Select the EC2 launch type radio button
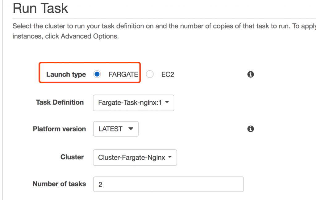The width and height of the screenshot is (316, 200). pyautogui.click(x=150, y=74)
